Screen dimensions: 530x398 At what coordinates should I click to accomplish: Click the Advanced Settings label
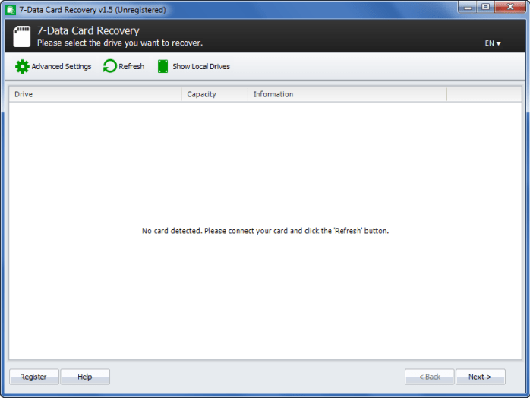[x=62, y=66]
